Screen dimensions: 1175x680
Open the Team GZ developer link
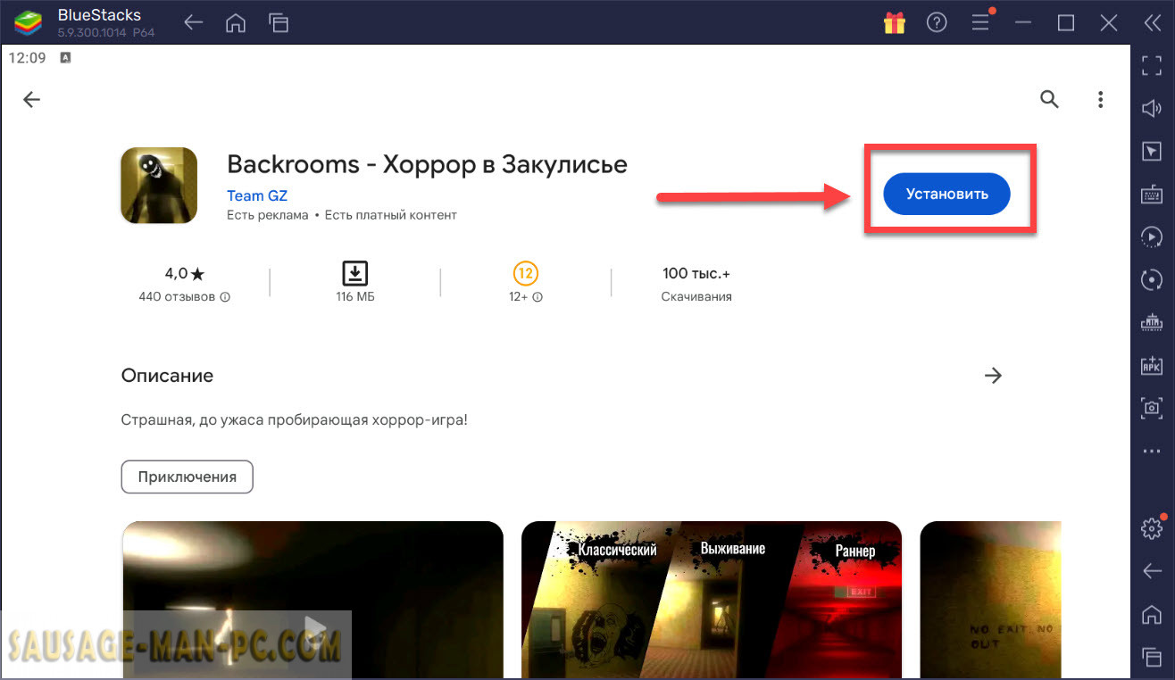pyautogui.click(x=257, y=195)
